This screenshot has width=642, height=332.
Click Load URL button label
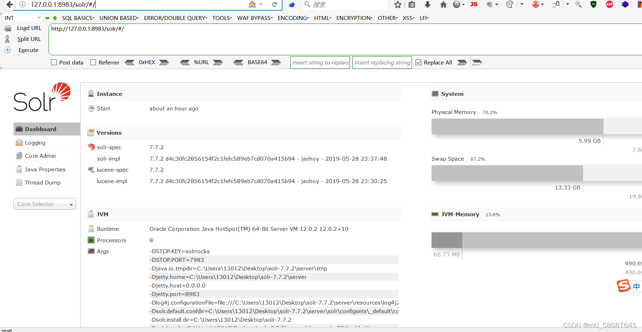29,28
